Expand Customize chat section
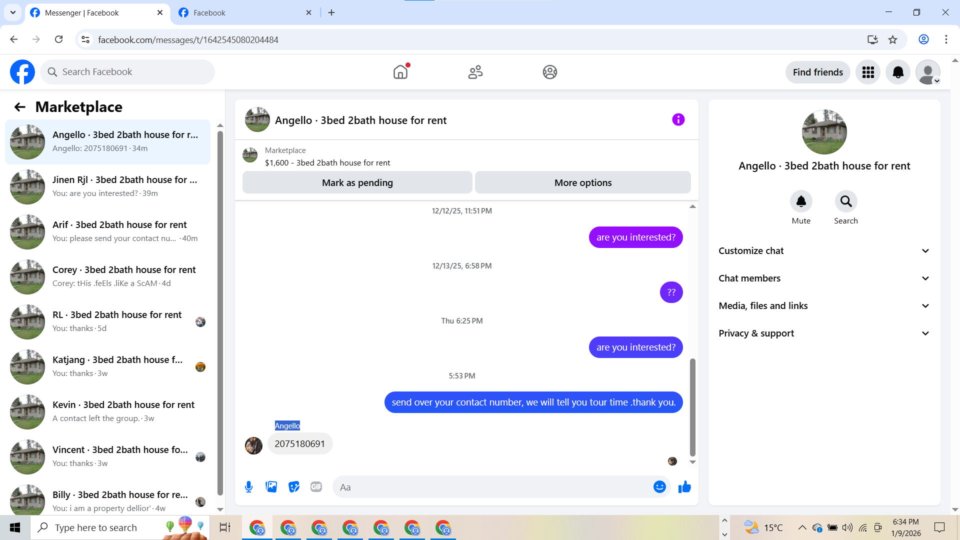 tap(824, 251)
